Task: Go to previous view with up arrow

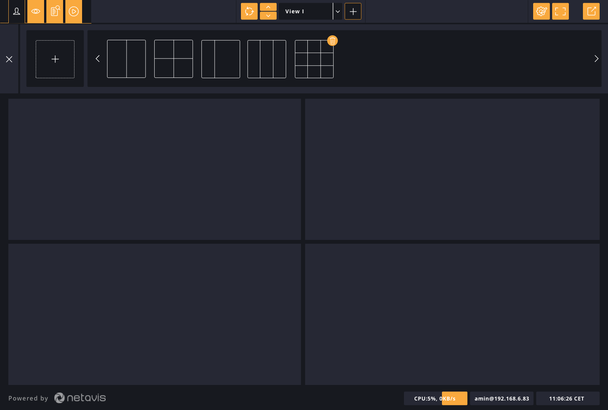Action: pos(268,7)
